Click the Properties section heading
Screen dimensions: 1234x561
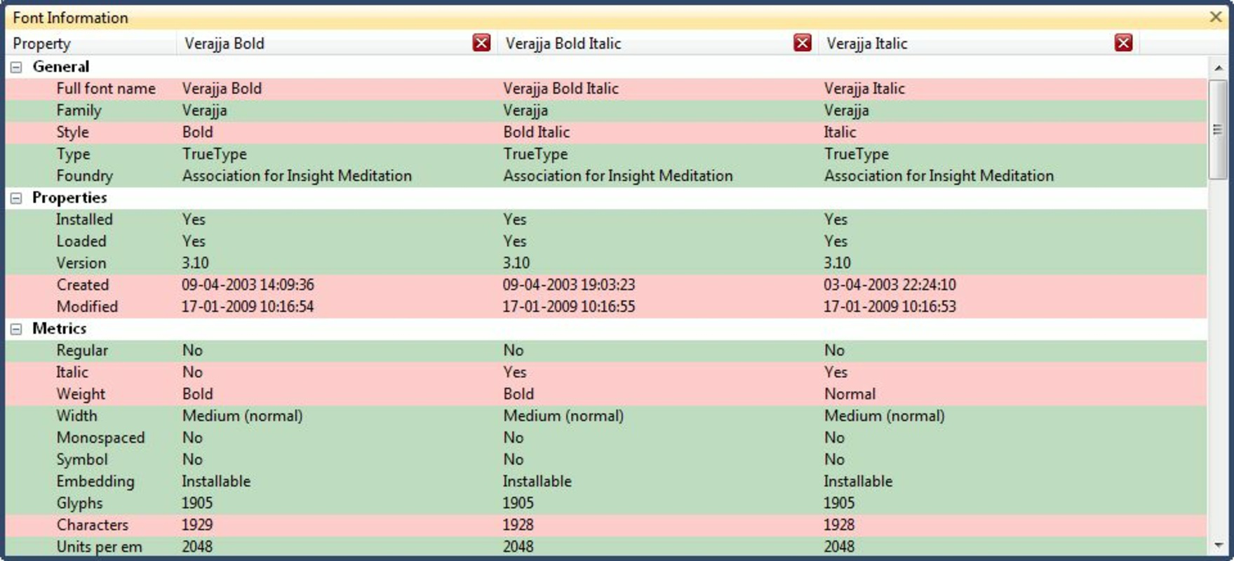coord(69,198)
